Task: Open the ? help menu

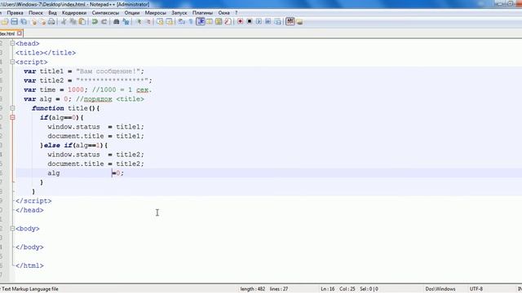Action: click(237, 13)
